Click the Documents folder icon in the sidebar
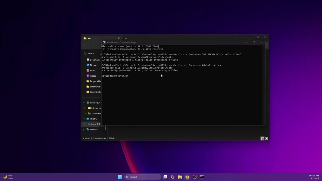 click(x=88, y=60)
